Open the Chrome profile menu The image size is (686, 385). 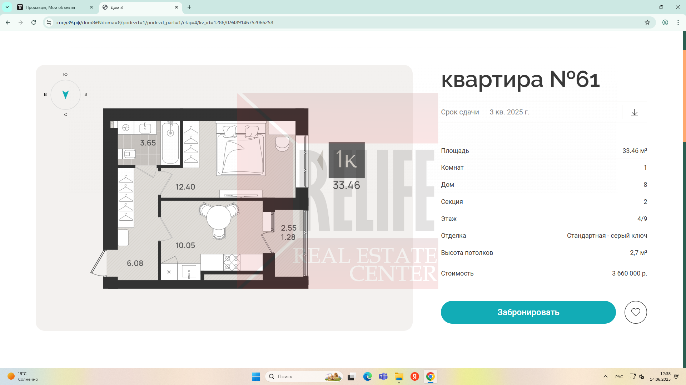click(665, 22)
